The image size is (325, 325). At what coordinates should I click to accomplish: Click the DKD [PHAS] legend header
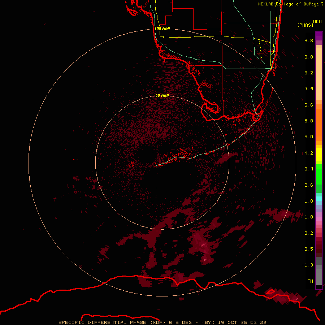coord(309,23)
